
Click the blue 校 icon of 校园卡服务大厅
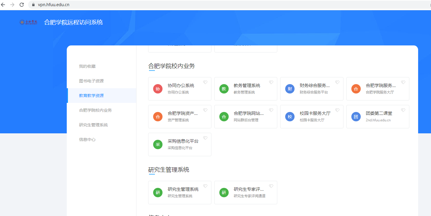click(x=290, y=117)
